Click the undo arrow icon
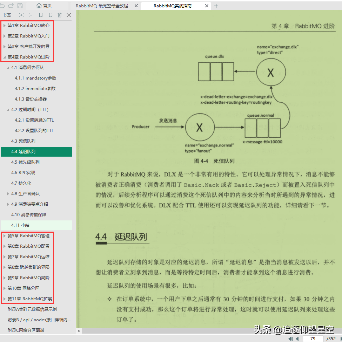The image size is (342, 342). pos(2,6)
